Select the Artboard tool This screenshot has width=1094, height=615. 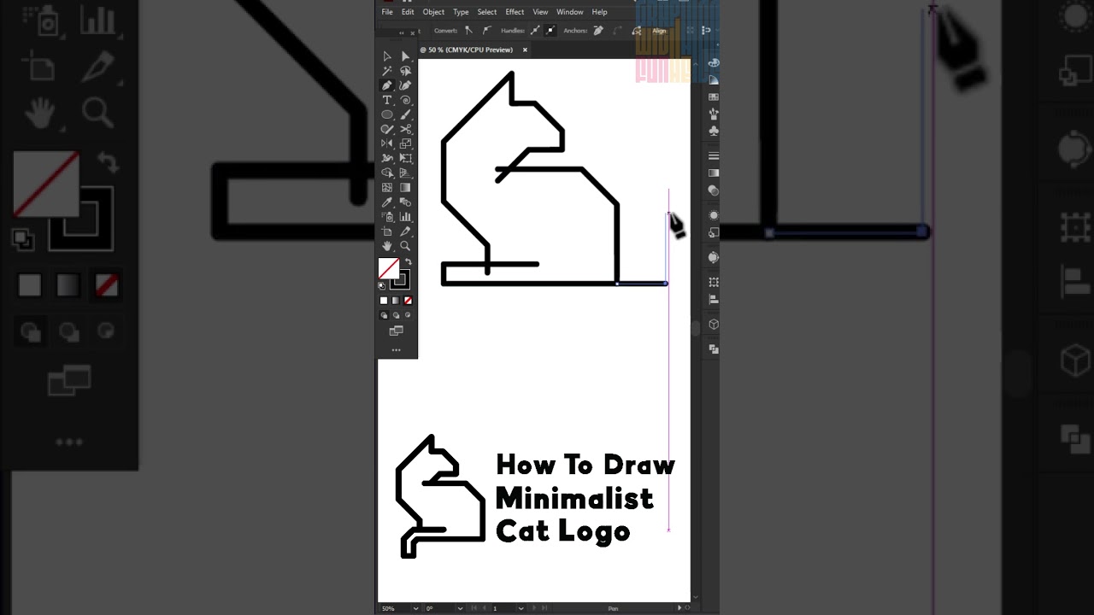pyautogui.click(x=387, y=231)
